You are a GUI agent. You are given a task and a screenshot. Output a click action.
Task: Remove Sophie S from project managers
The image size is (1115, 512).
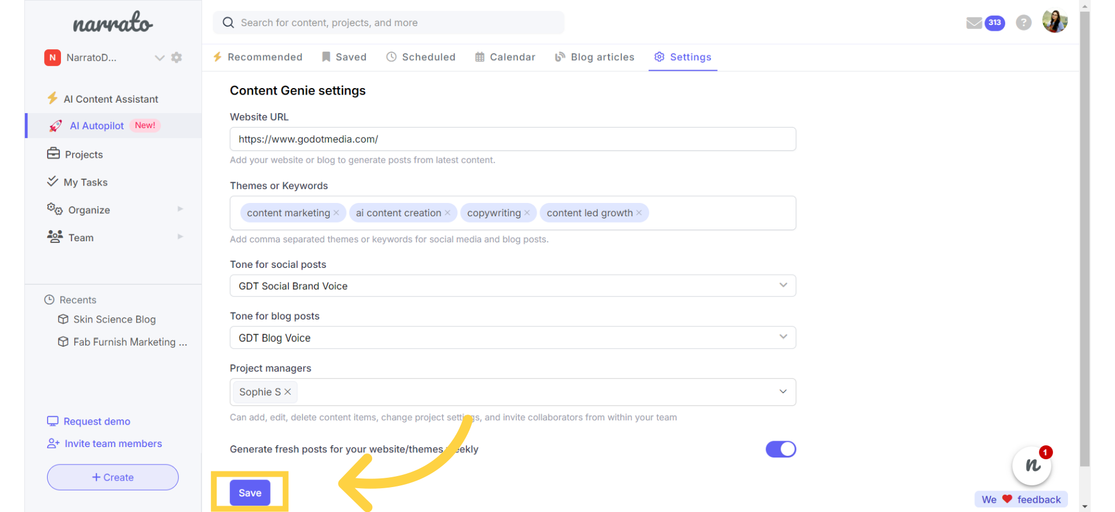(287, 392)
